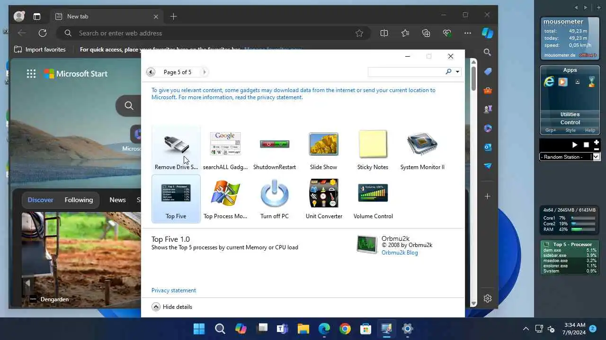Select the searchALL Gadget icon

pos(225,144)
